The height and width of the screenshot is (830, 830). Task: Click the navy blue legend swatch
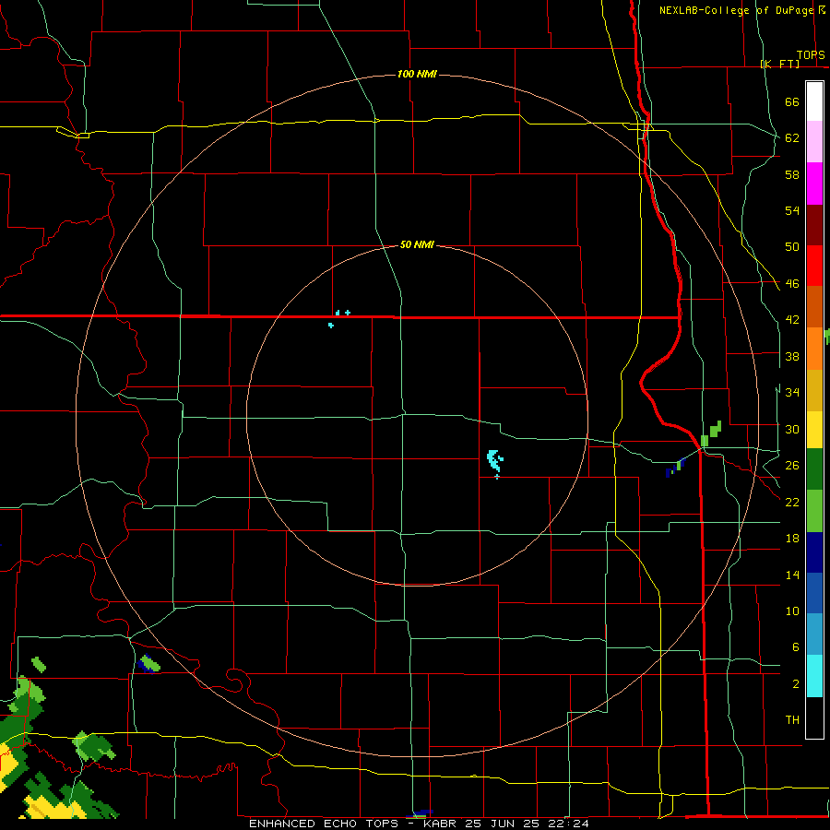click(x=814, y=552)
